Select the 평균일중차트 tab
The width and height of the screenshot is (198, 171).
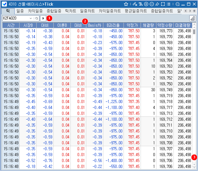coord(136,11)
